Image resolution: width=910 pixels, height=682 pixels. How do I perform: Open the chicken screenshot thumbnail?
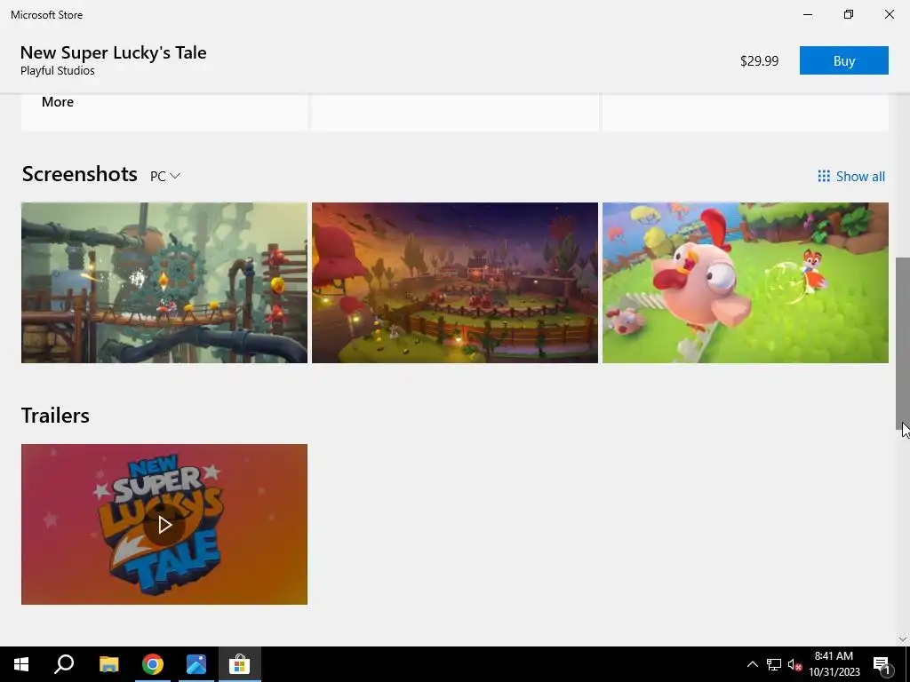pos(746,282)
